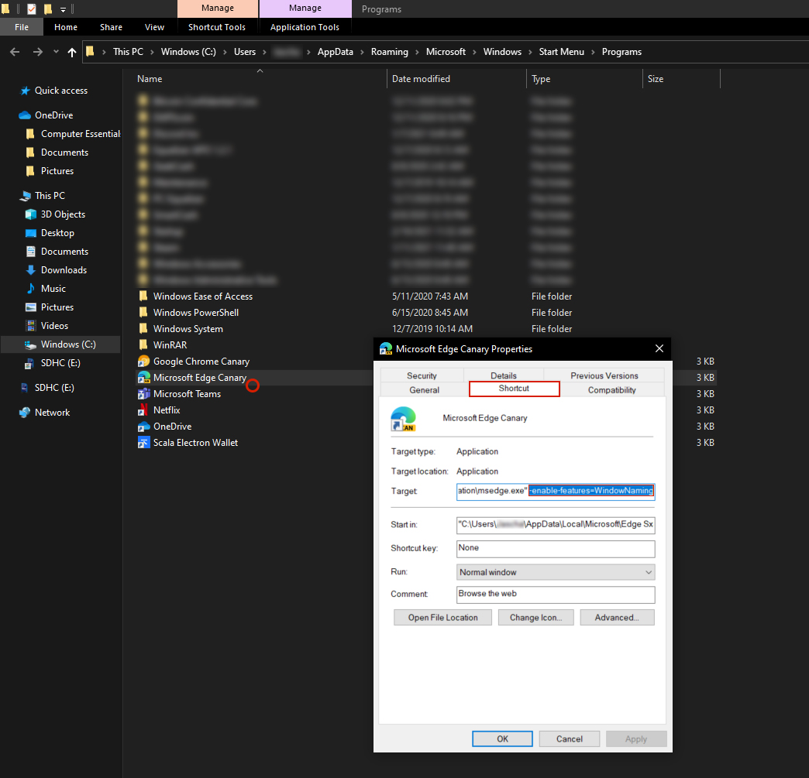Expand chevron after This PC in breadcrumb

[152, 52]
